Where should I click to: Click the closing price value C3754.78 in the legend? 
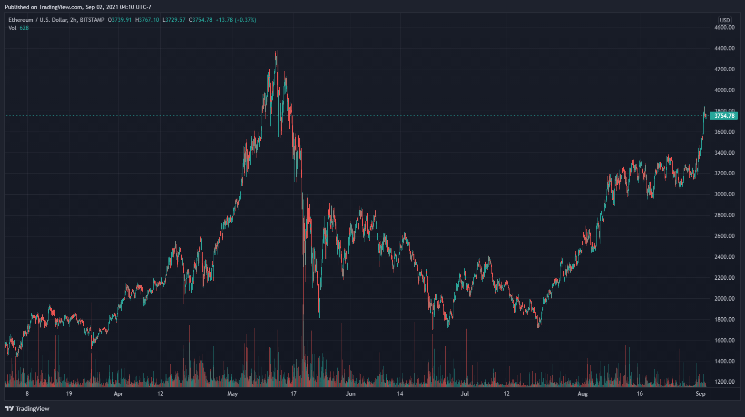pos(200,20)
